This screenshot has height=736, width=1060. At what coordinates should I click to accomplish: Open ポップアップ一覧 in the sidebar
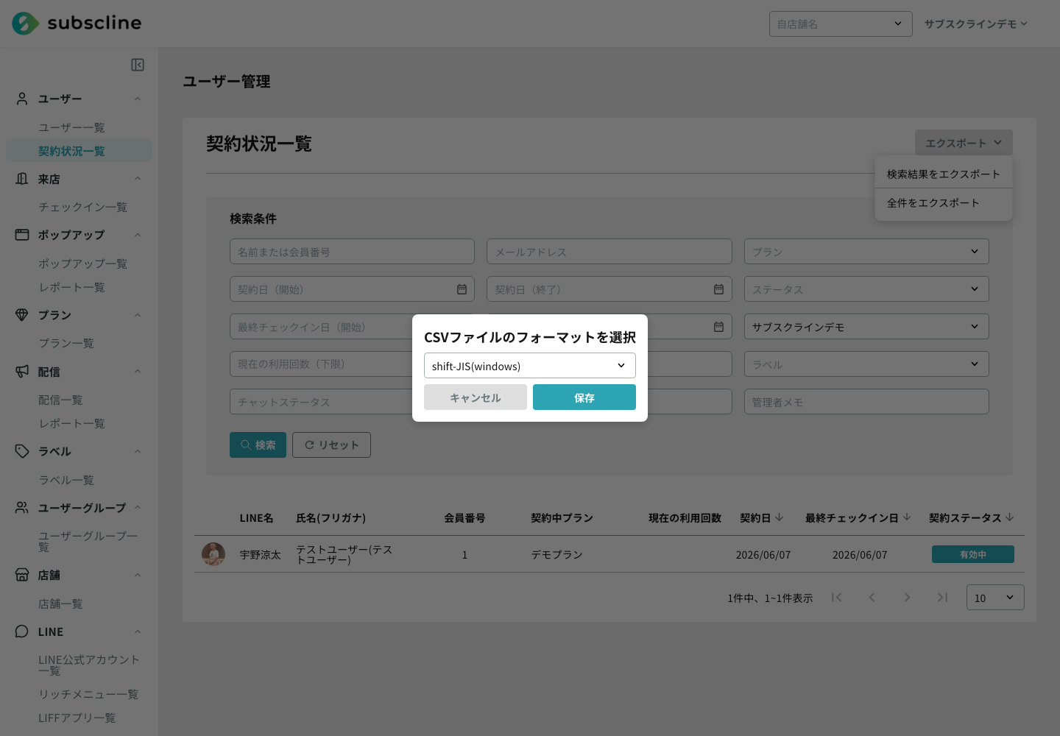point(82,263)
